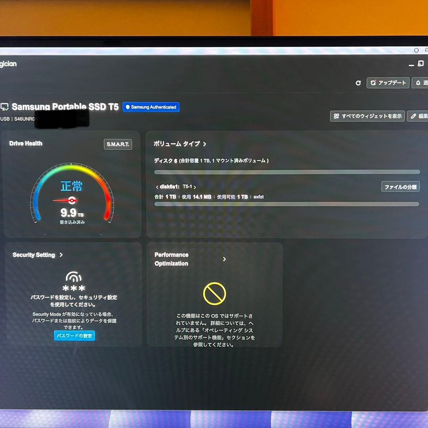Click the disk 6 total capacity bar
Viewport: 428px width, 428px height.
(287, 172)
